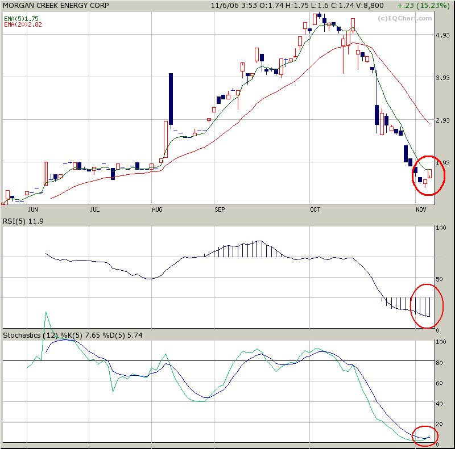Click the red circle around November candles

428,175
